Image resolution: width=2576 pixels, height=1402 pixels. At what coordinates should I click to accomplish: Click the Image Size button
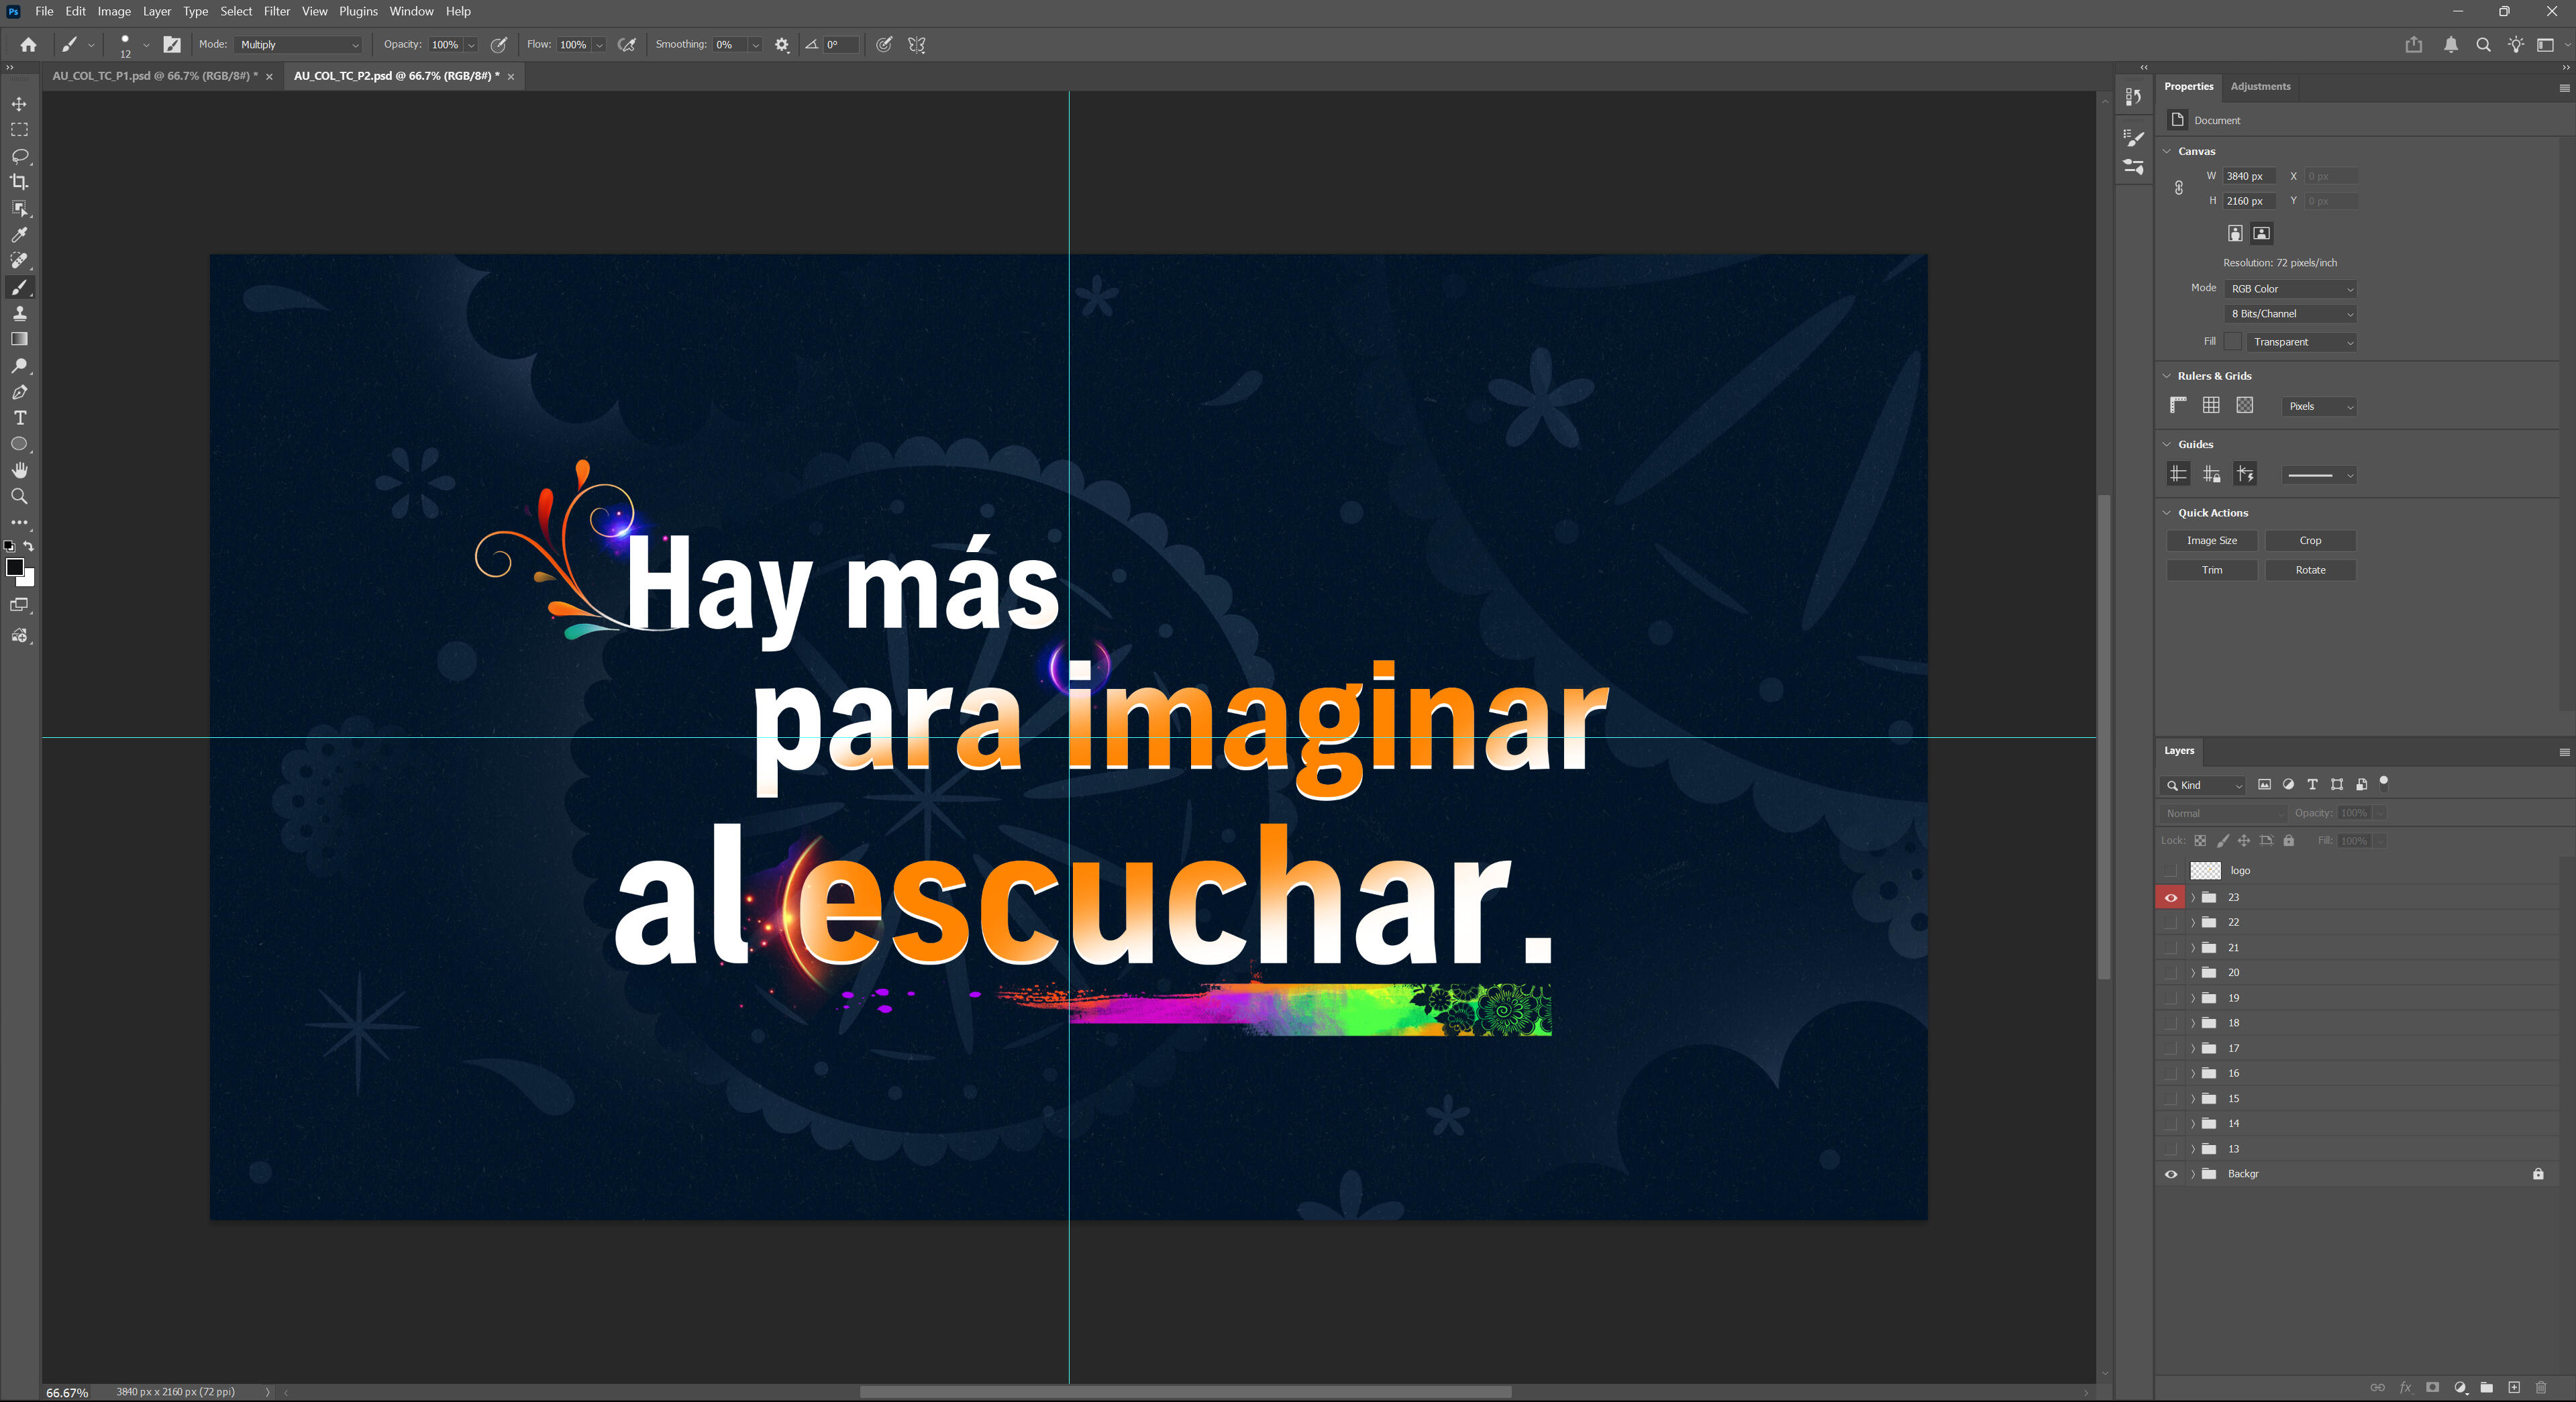(2211, 541)
